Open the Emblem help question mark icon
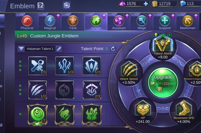The width and height of the screenshot is (201, 133). (41, 6)
